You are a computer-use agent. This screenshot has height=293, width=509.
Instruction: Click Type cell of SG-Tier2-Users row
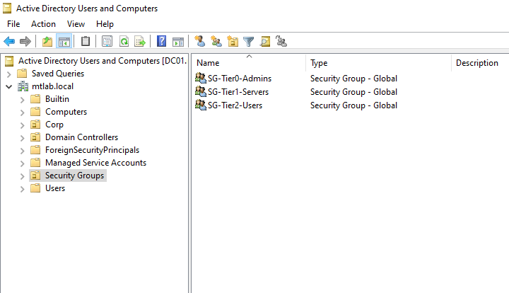tap(353, 105)
